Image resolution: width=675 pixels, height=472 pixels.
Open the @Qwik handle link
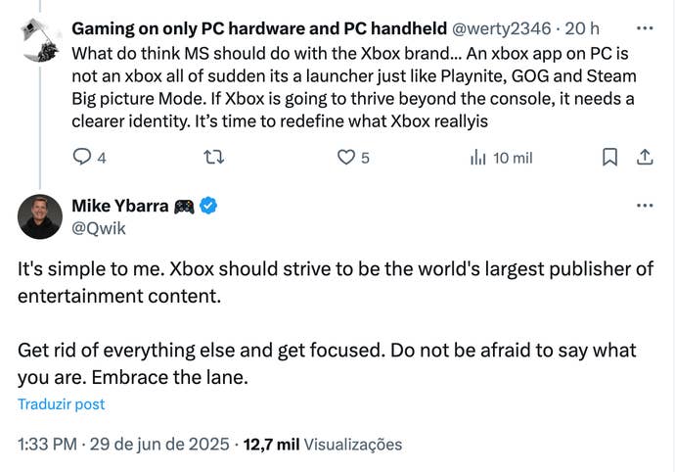[99, 228]
